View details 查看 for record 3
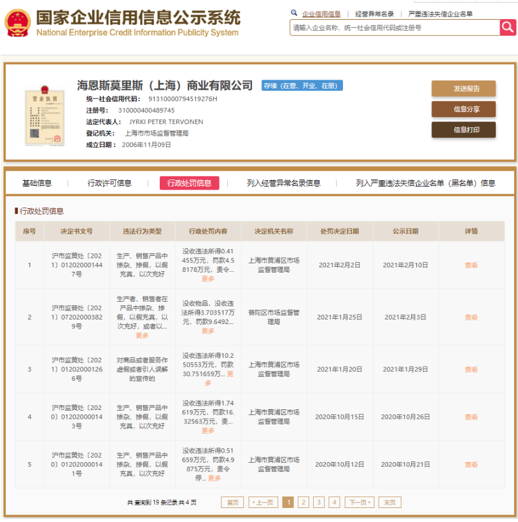This screenshot has height=522, width=518. click(x=471, y=369)
